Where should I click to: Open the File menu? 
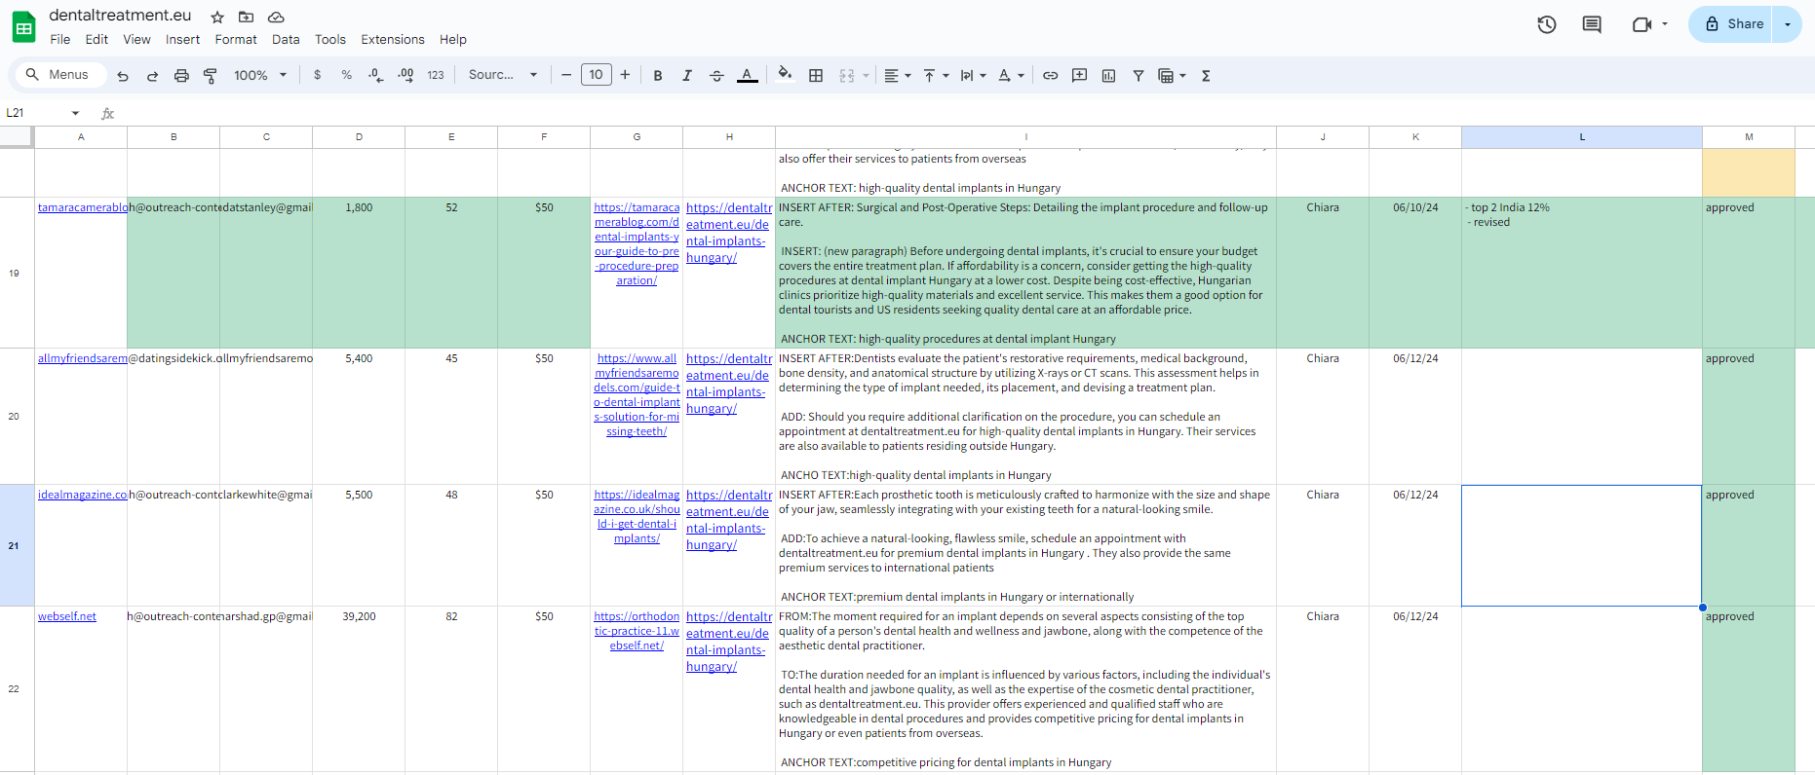click(60, 40)
